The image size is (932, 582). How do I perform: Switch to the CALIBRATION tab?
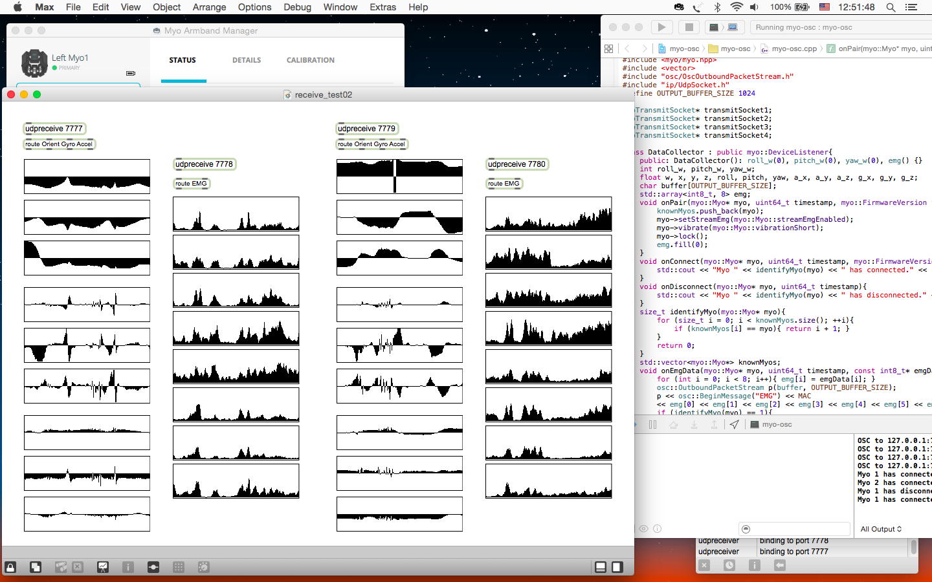[310, 60]
